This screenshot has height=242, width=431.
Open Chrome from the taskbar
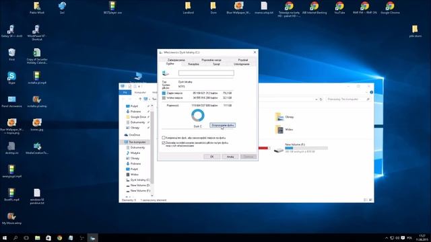[59, 237]
